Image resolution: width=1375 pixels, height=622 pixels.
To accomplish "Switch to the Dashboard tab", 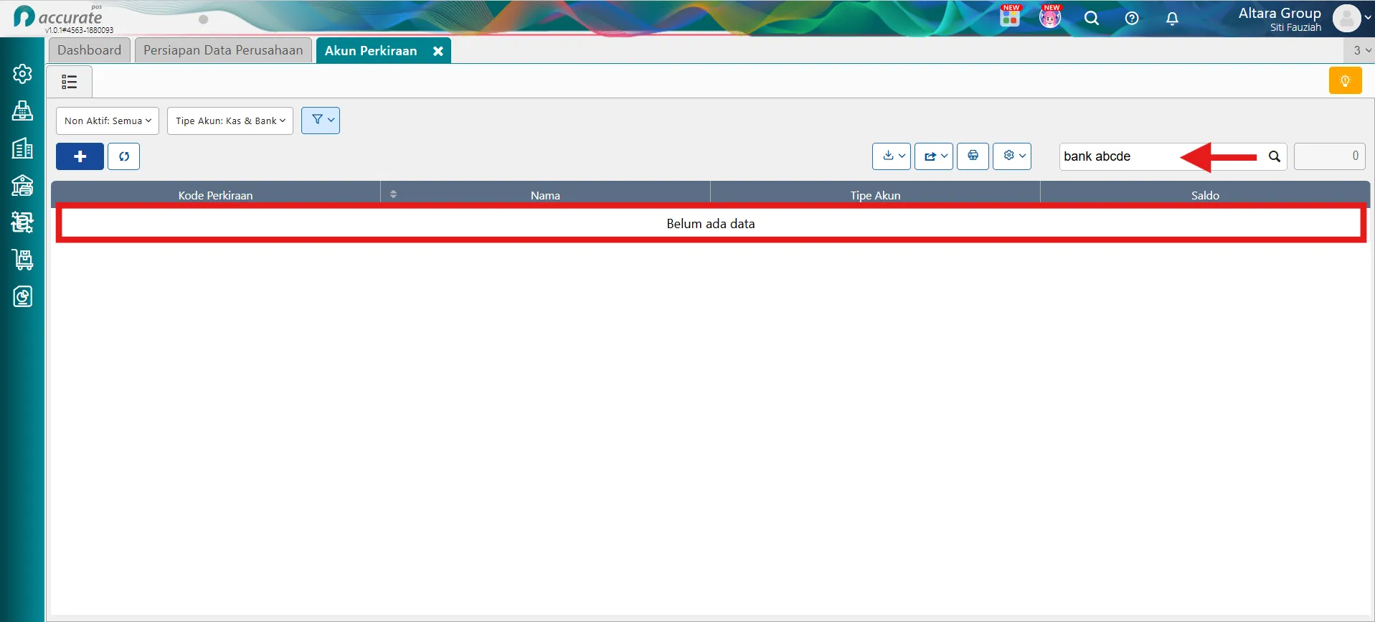I will (90, 50).
